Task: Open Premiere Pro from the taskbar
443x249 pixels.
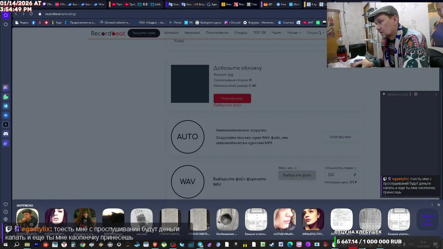Action: click(36, 245)
